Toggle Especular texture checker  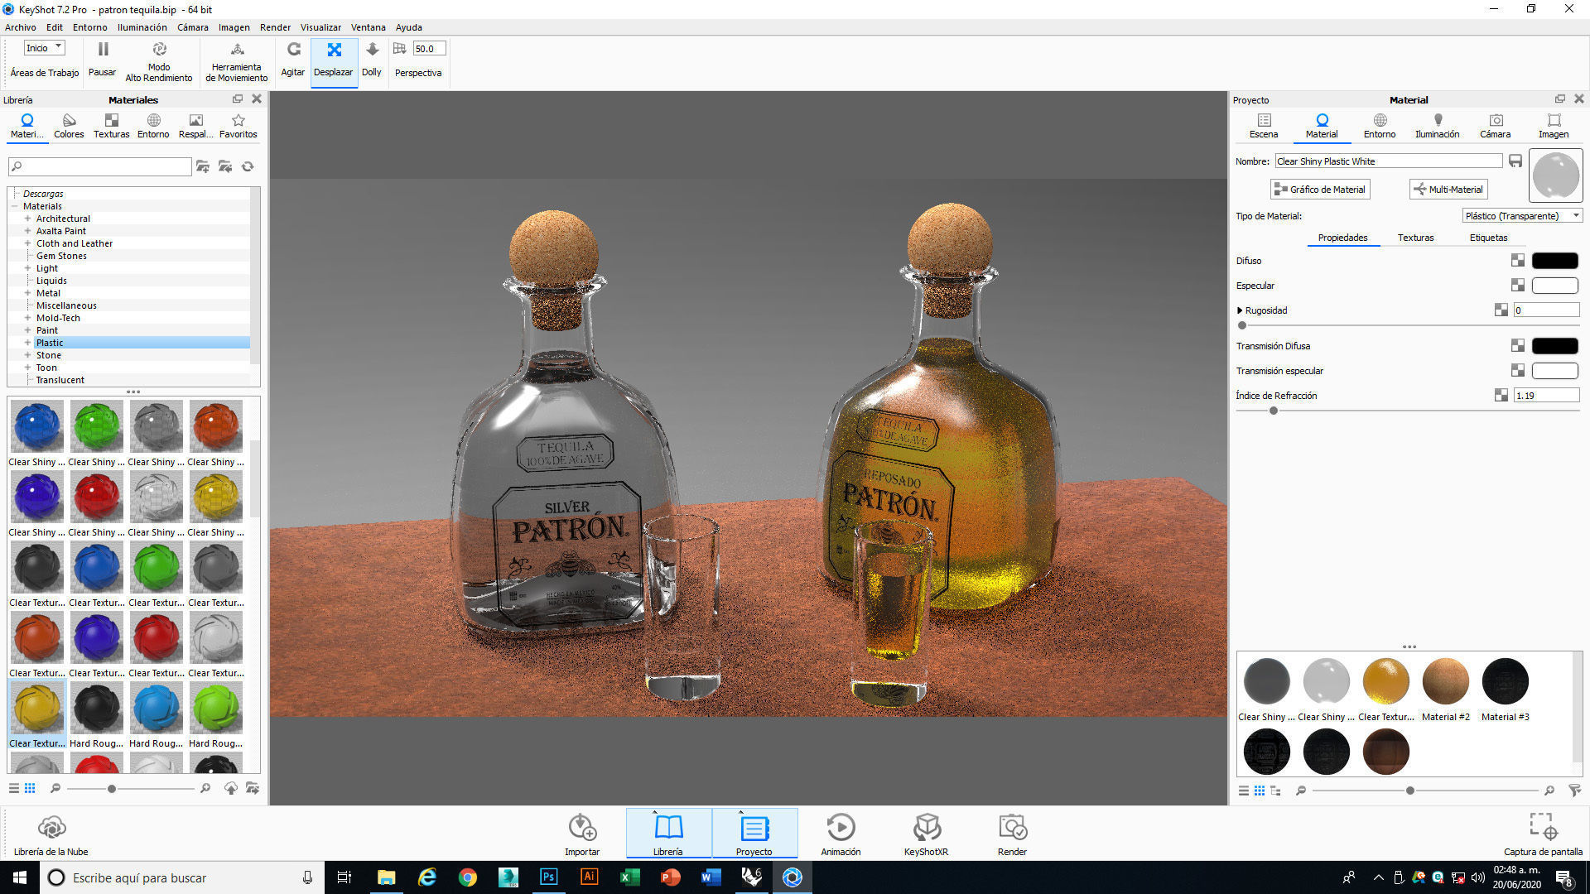(1517, 286)
